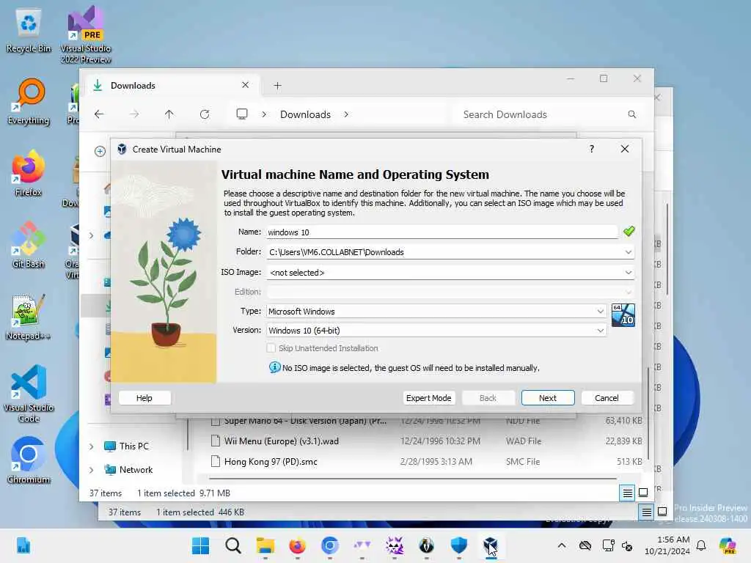Expand Network in the navigation pane

click(x=92, y=470)
